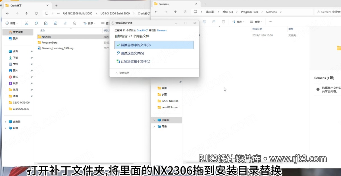Open more options ellipsis in Siemens window

(270, 22)
